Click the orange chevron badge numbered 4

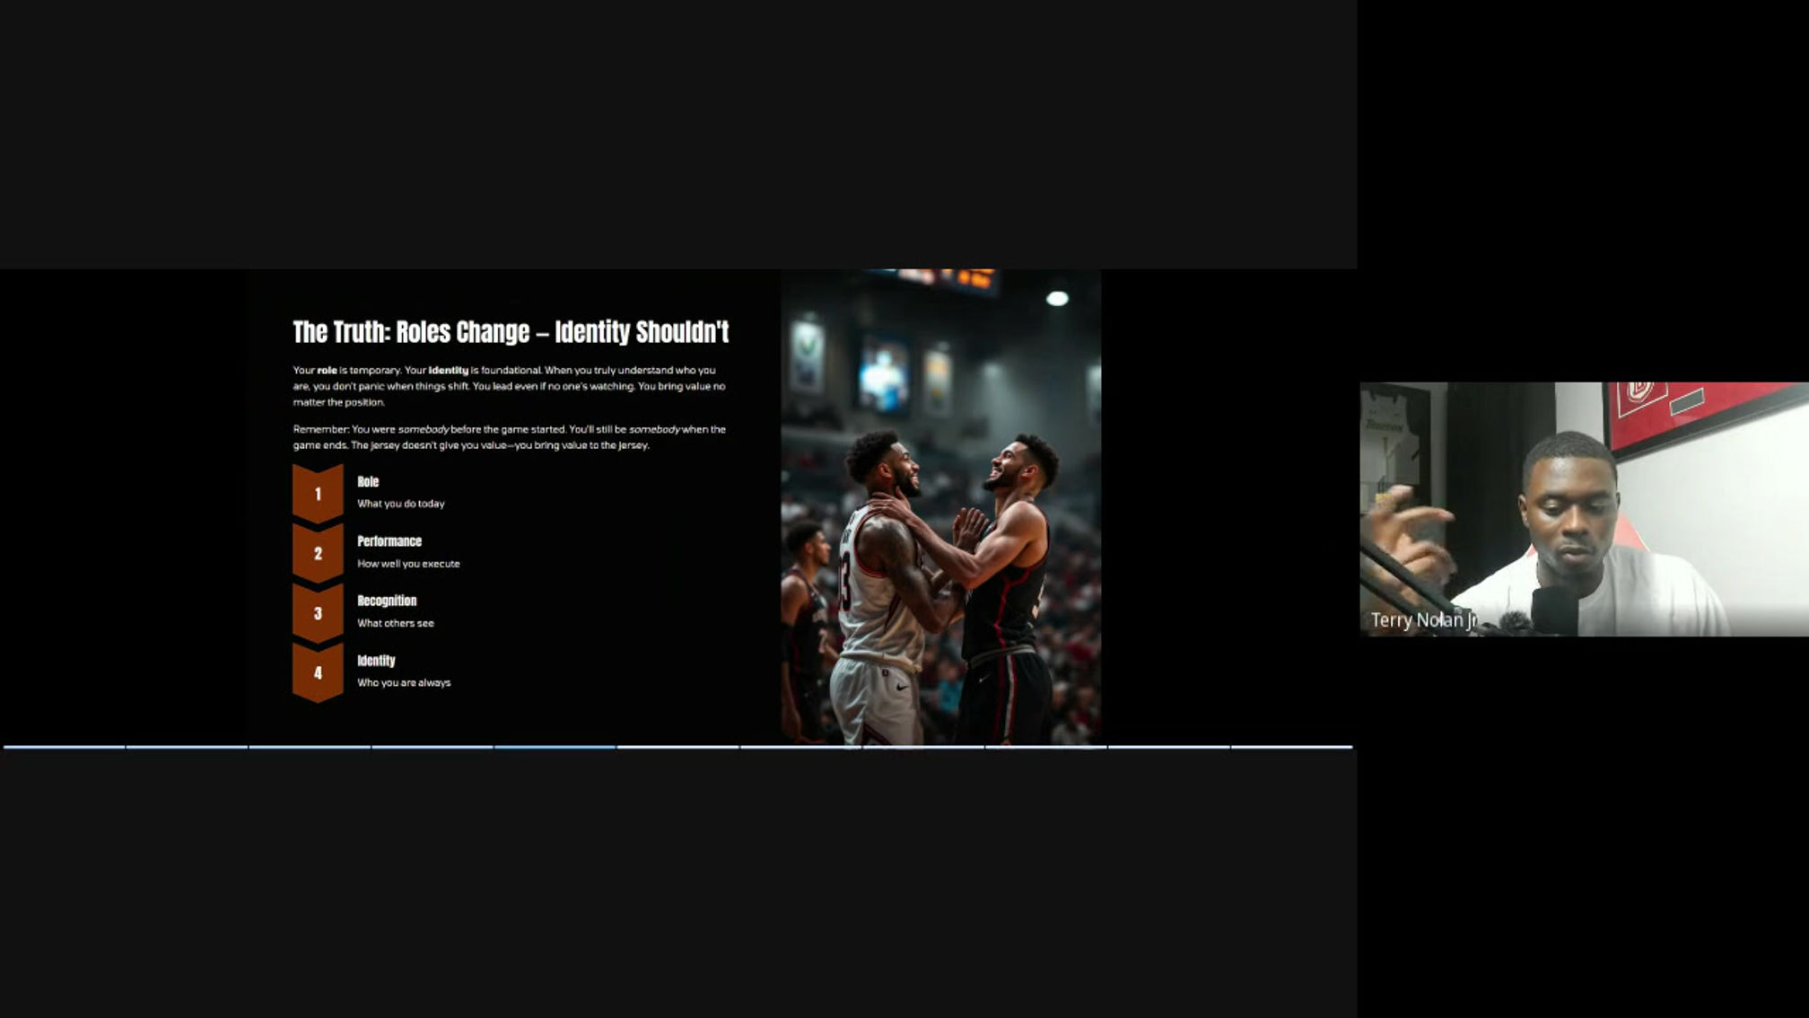click(x=318, y=672)
